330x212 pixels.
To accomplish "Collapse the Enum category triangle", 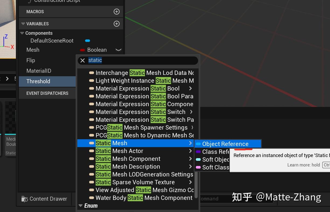I will click(x=81, y=206).
